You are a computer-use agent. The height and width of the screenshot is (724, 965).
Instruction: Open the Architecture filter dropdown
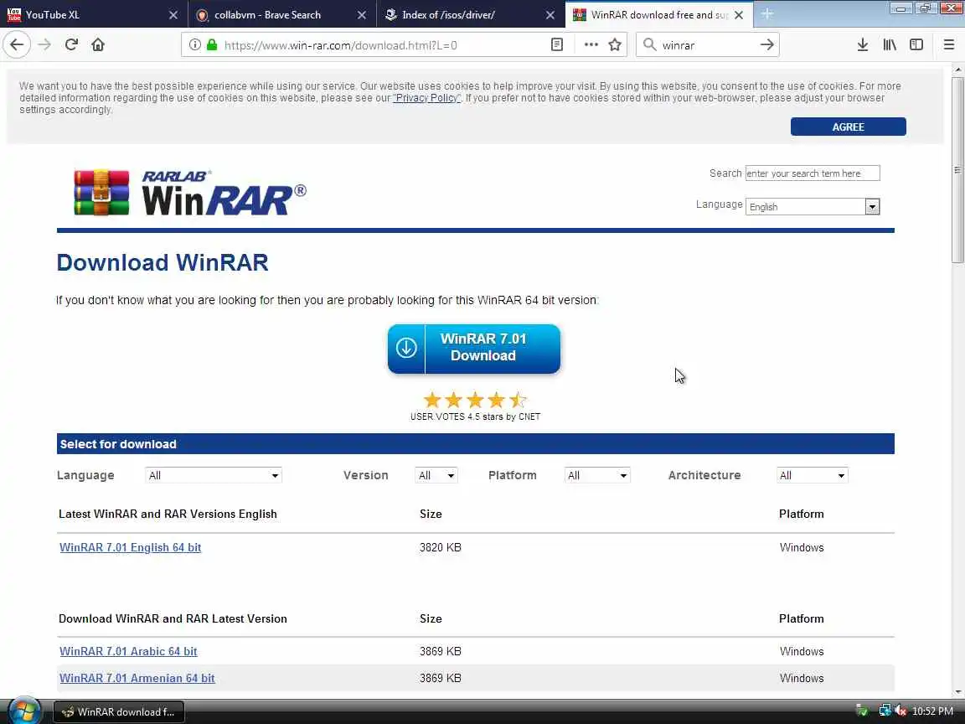point(812,475)
